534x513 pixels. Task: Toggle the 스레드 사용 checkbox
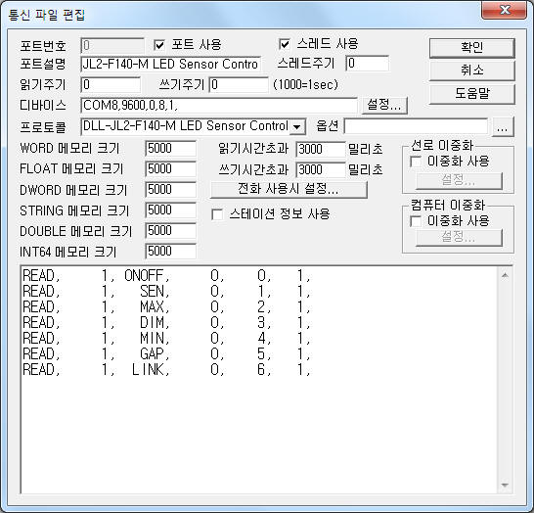(x=285, y=44)
